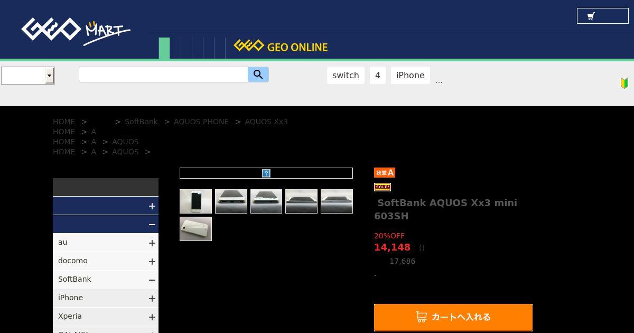The width and height of the screenshot is (634, 333).
Task: Collapse the SoftBank sidebar entry
Action: click(152, 280)
